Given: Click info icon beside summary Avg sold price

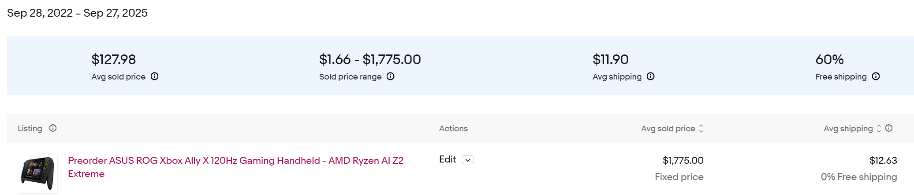Looking at the screenshot, I should [x=154, y=76].
